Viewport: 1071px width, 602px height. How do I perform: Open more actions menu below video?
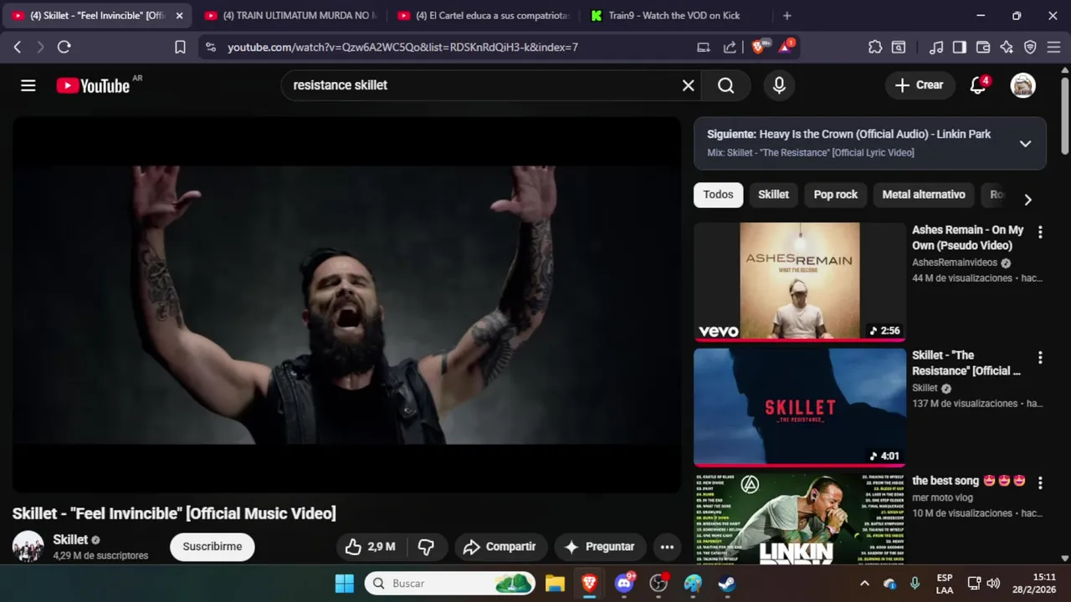click(667, 547)
